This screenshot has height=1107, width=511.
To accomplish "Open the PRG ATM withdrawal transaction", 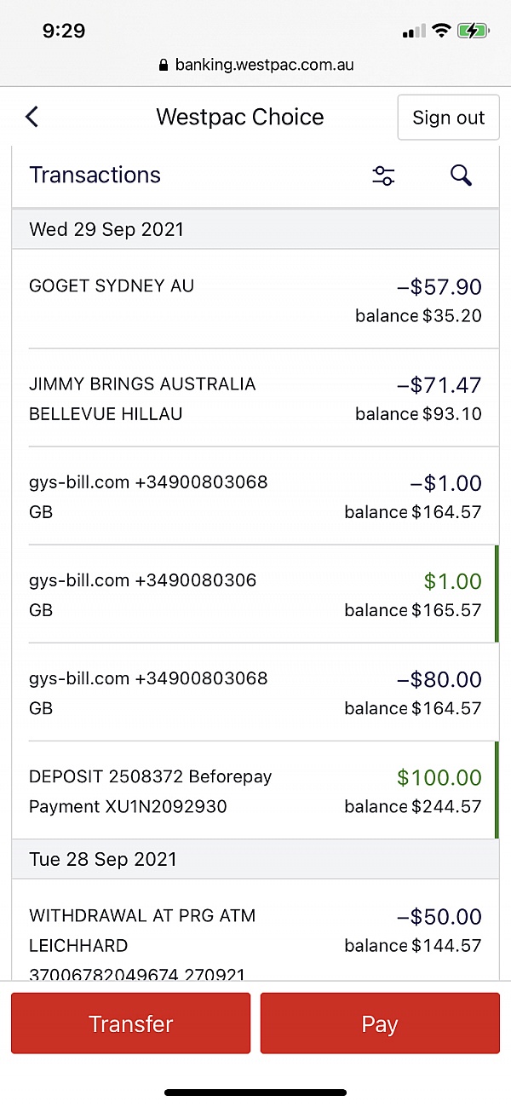I will click(x=255, y=931).
